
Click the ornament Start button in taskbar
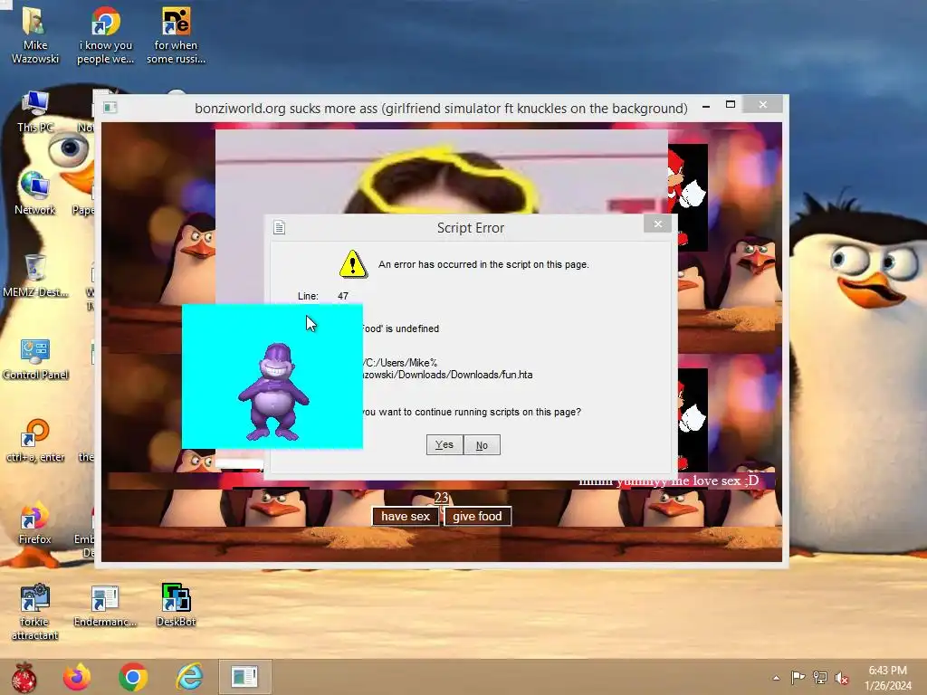(x=24, y=677)
